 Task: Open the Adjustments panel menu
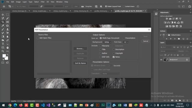[190, 13]
